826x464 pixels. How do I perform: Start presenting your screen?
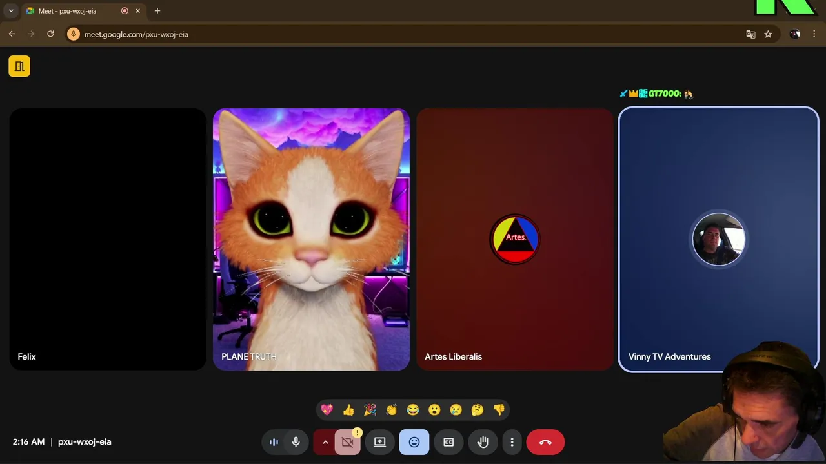point(379,442)
